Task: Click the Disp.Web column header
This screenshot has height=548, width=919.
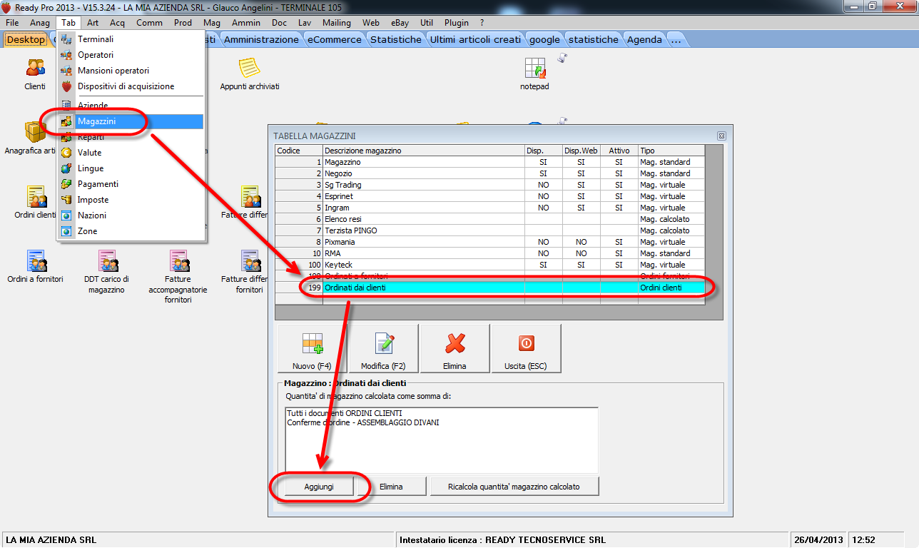Action: click(581, 151)
